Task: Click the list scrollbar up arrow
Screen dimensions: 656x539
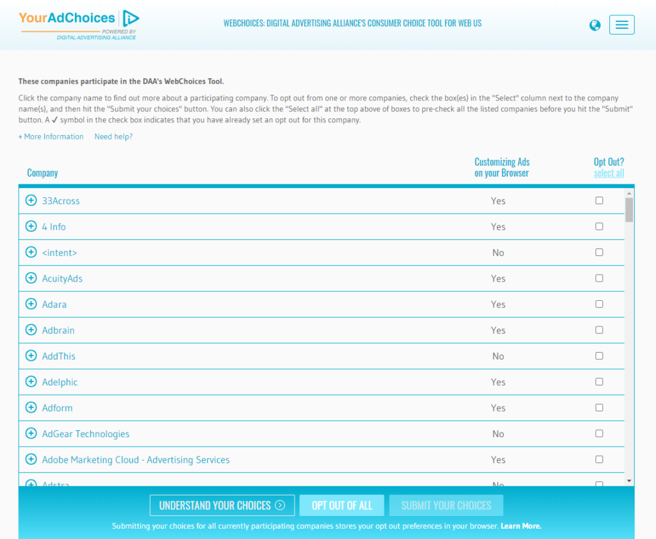Action: [x=629, y=193]
